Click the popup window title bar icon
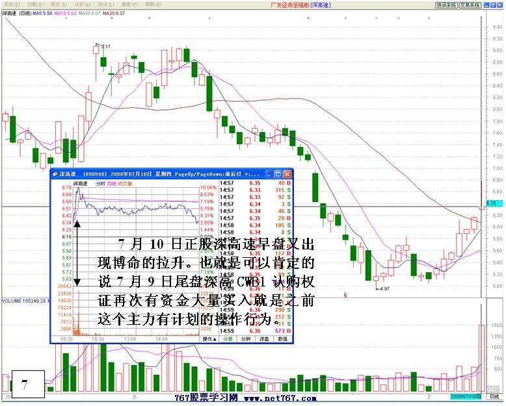Screen dimensions: 506x406 point(55,174)
